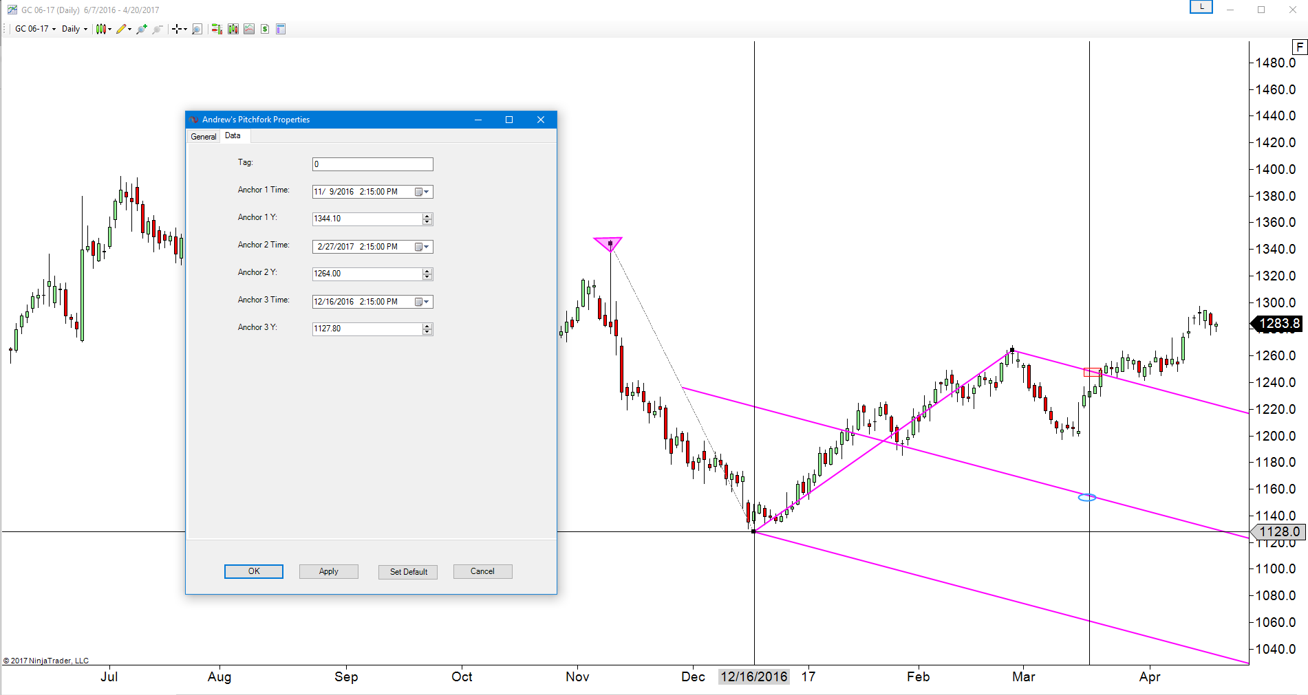Click the small rectangle drawing near late March
1308x695 pixels.
click(x=1093, y=373)
